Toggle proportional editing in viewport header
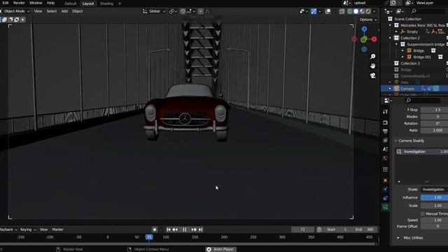The height and width of the screenshot is (252, 448). (x=201, y=11)
